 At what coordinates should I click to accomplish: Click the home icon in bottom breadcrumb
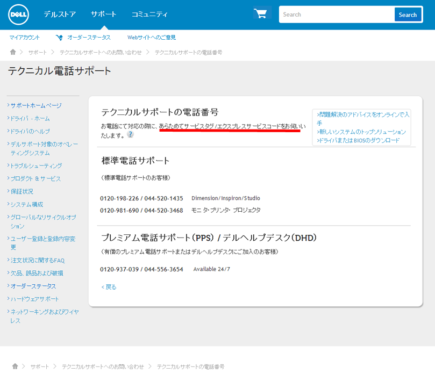click(15, 366)
